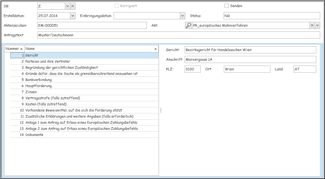Enable the Senden checkbox
This screenshot has height=179, width=325.
click(226, 6)
